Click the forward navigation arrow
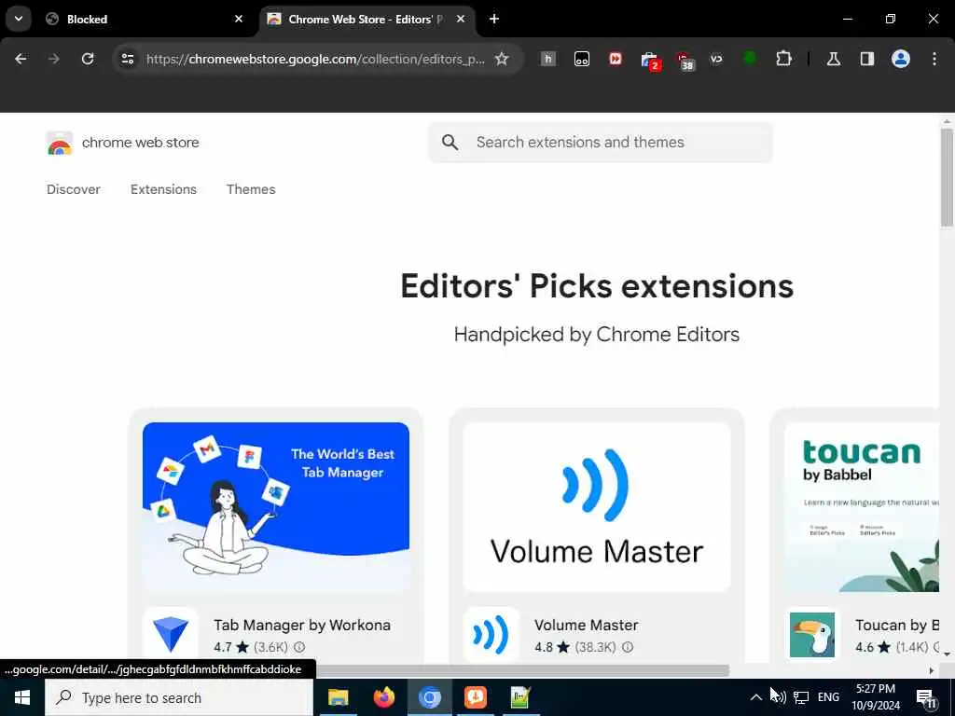955x716 pixels. click(x=53, y=59)
